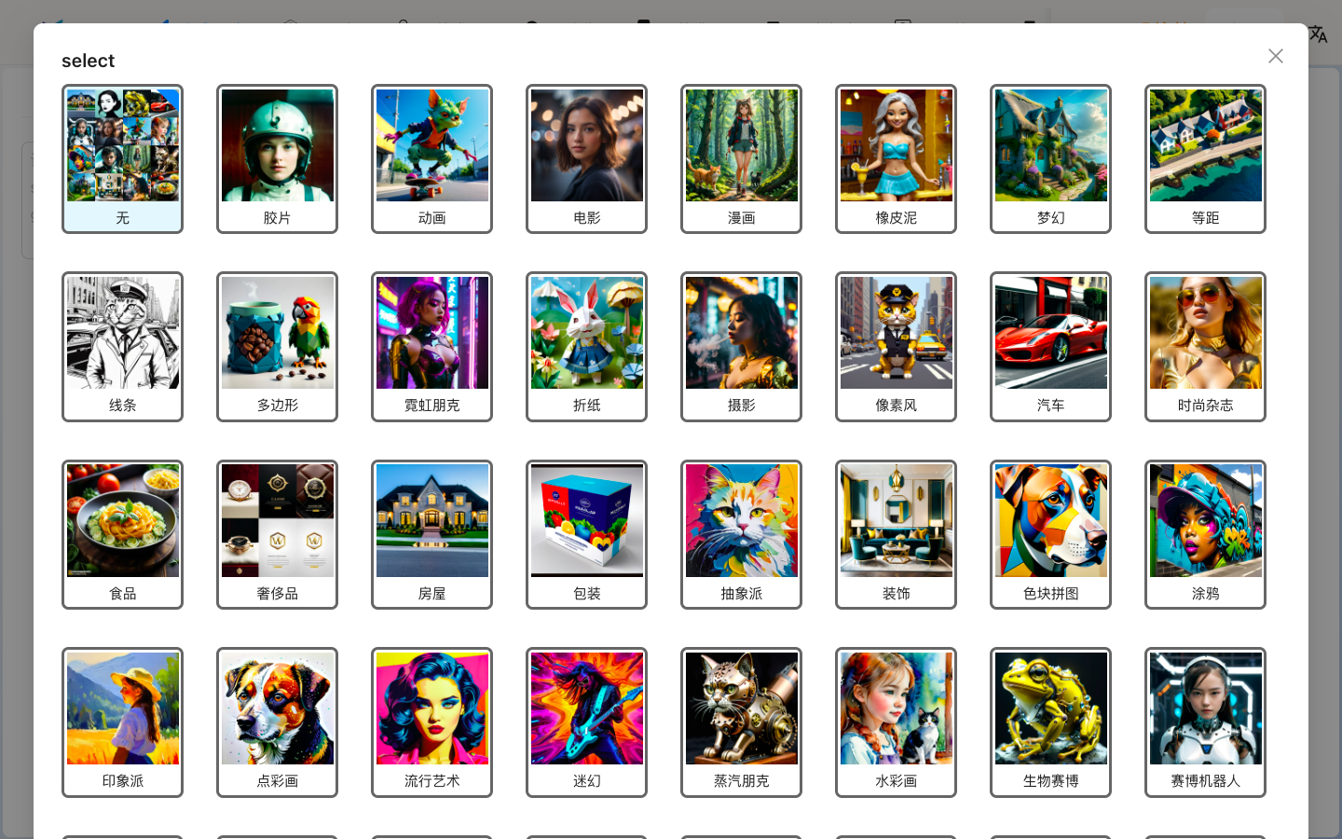The image size is (1342, 839).
Task: Choose the 印象派 impressionist style
Action: point(122,722)
